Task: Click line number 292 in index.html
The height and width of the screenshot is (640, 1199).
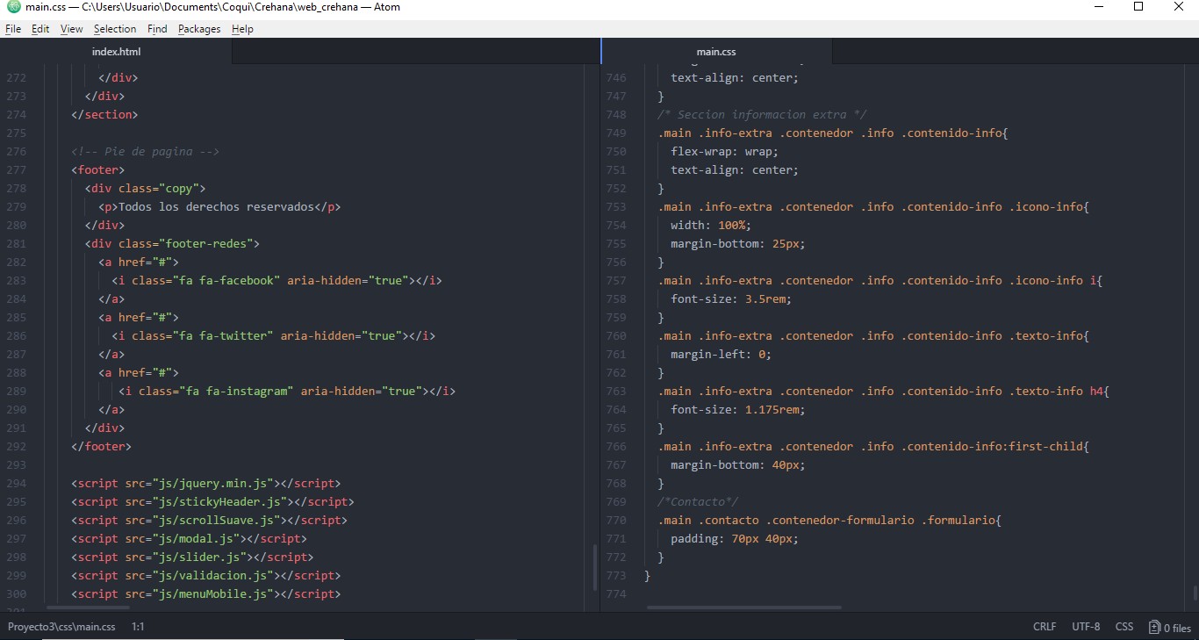Action: point(16,446)
